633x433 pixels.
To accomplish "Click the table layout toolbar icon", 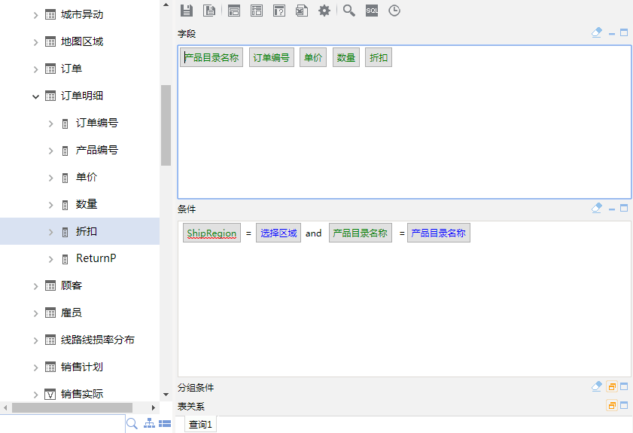I will coord(257,11).
